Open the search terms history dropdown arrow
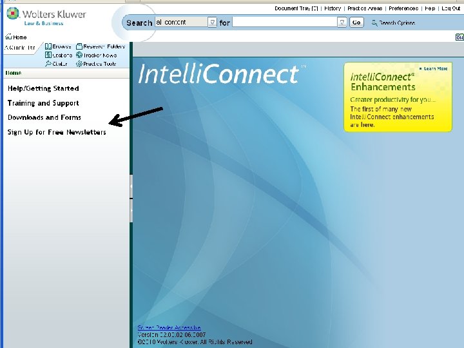 click(x=342, y=22)
